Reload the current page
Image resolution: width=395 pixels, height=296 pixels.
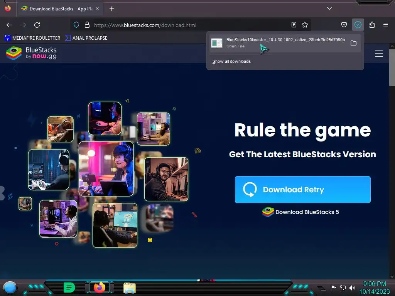click(37, 25)
